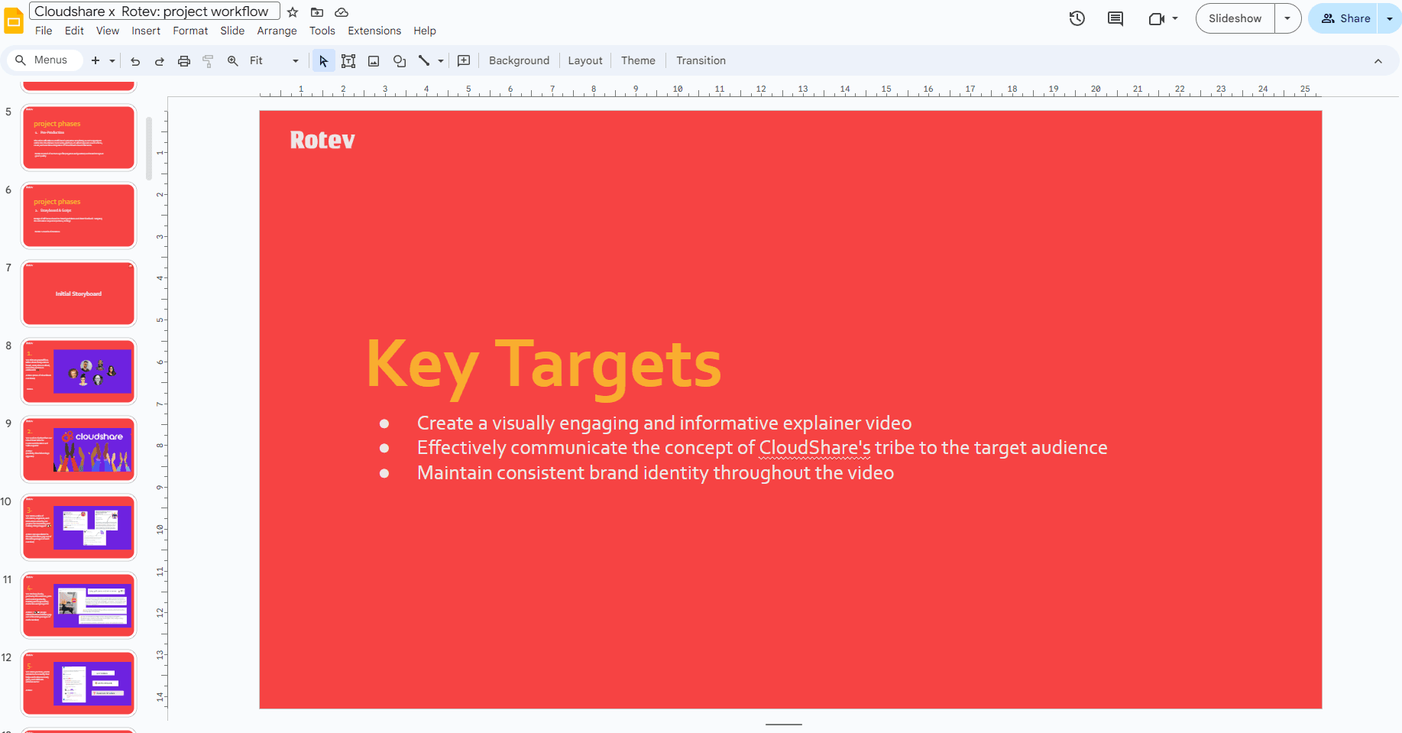This screenshot has width=1402, height=733.
Task: Click the Theme button
Action: [638, 60]
